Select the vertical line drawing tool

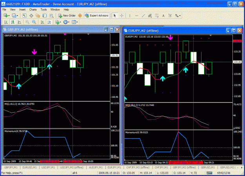click(130, 16)
